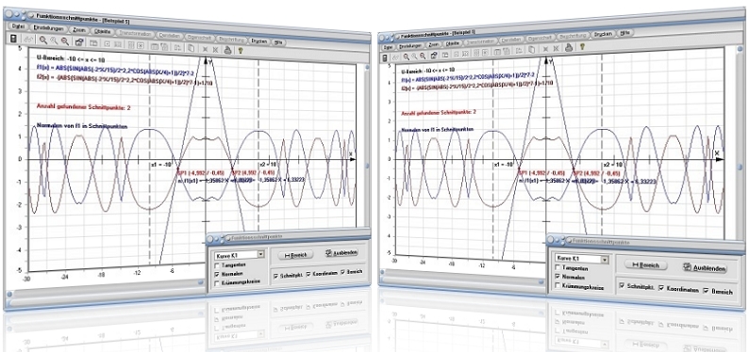Enable Tangenten checkbox in left dialog
The image size is (749, 352).
pos(218,264)
